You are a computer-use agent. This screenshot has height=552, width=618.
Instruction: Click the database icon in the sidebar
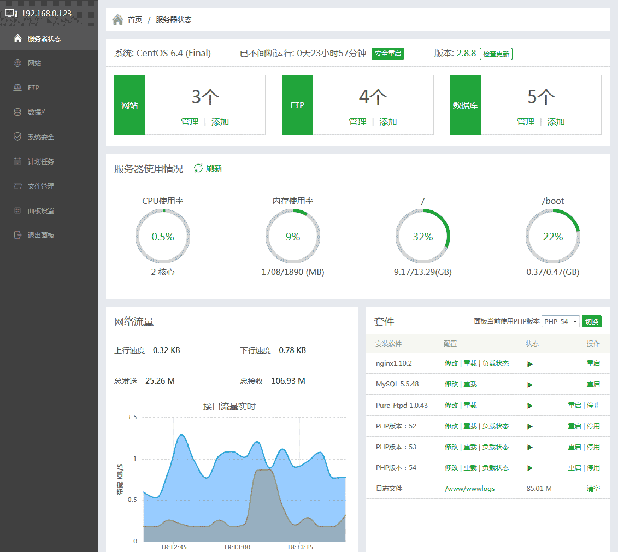point(17,112)
